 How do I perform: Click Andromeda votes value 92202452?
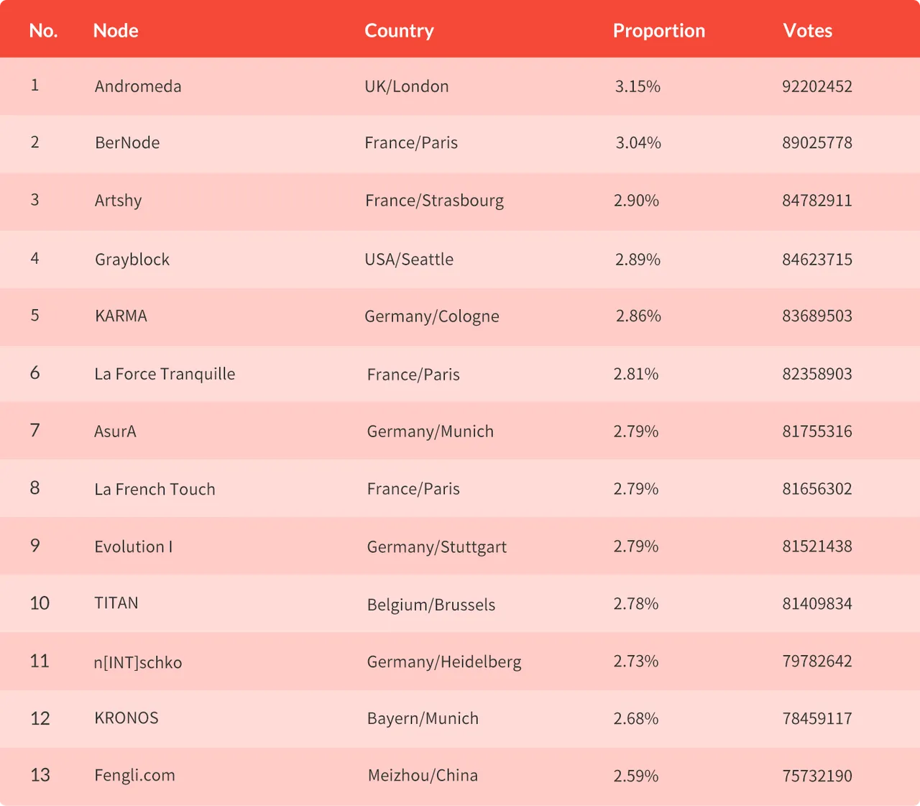click(x=817, y=86)
